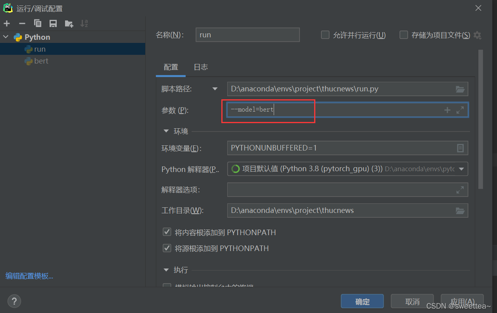Collapse the 环境 section

166,131
